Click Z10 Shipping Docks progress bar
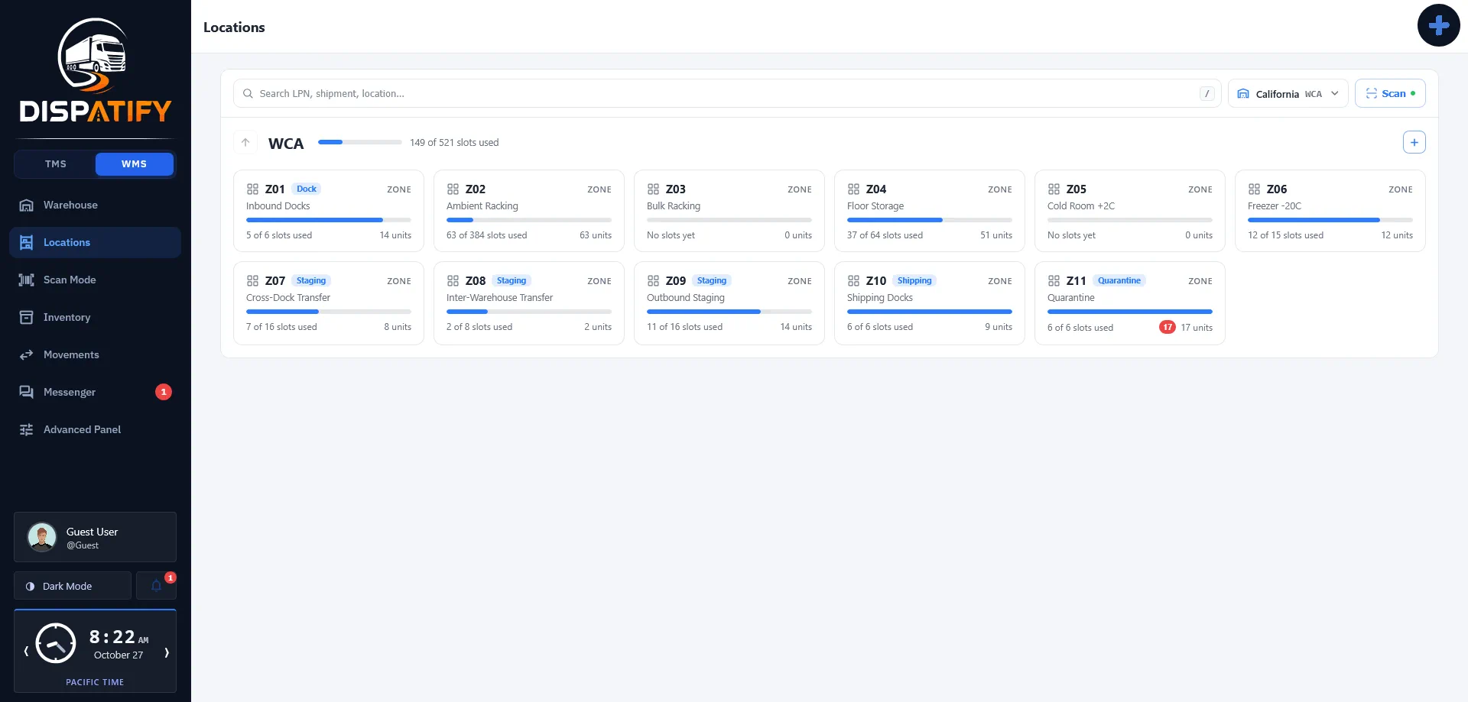Viewport: 1468px width, 702px height. [x=929, y=312]
